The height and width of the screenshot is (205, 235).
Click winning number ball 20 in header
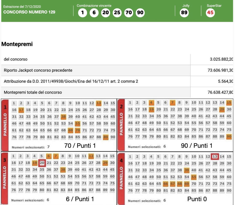(x=105, y=13)
